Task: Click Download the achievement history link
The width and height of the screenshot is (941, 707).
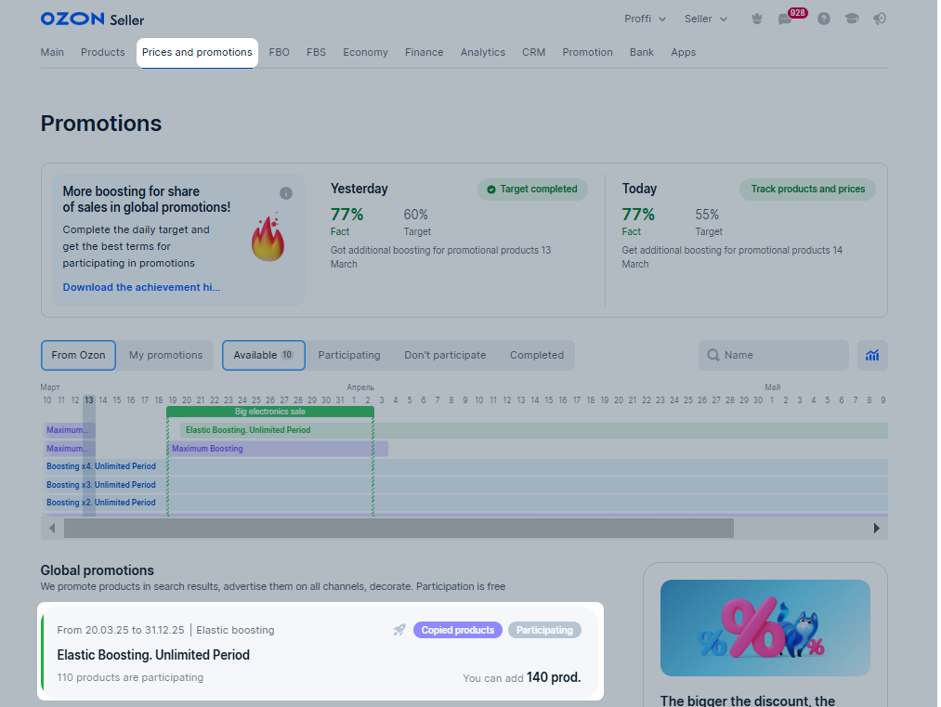Action: pos(141,287)
